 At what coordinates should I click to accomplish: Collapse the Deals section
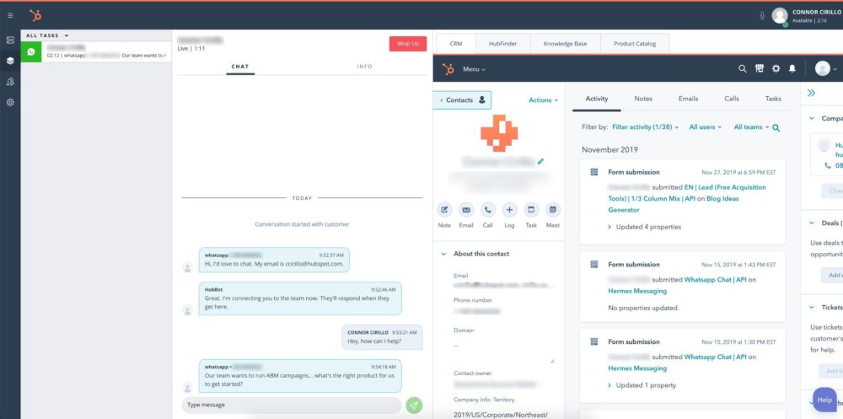click(812, 223)
